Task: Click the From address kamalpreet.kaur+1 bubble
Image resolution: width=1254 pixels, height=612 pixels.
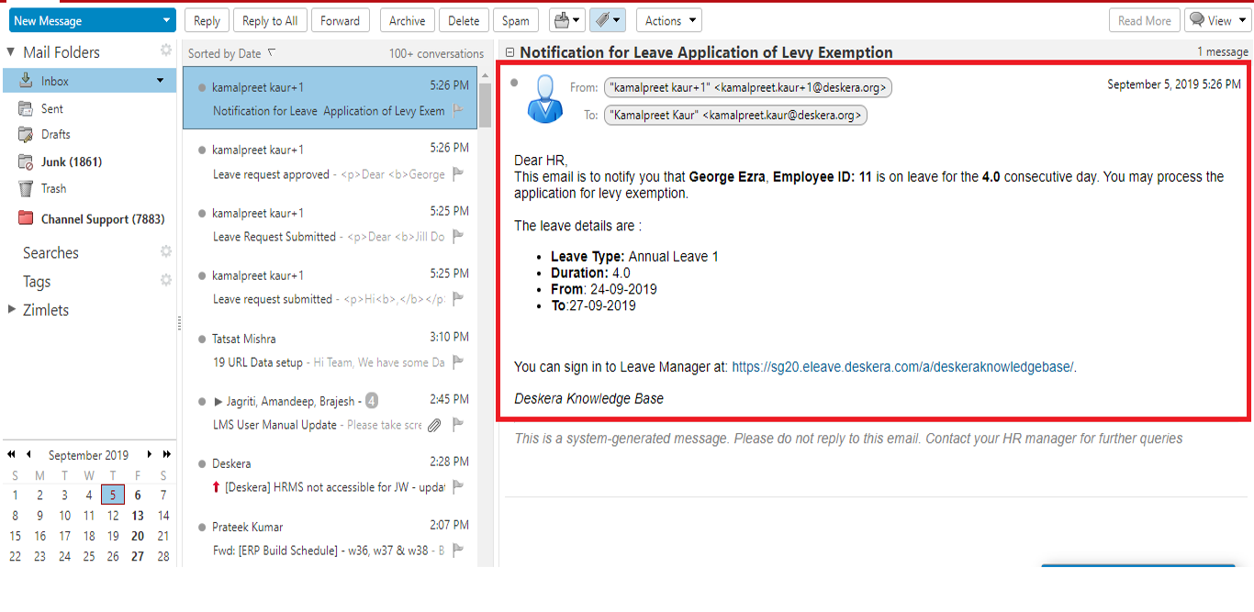Action: click(747, 87)
